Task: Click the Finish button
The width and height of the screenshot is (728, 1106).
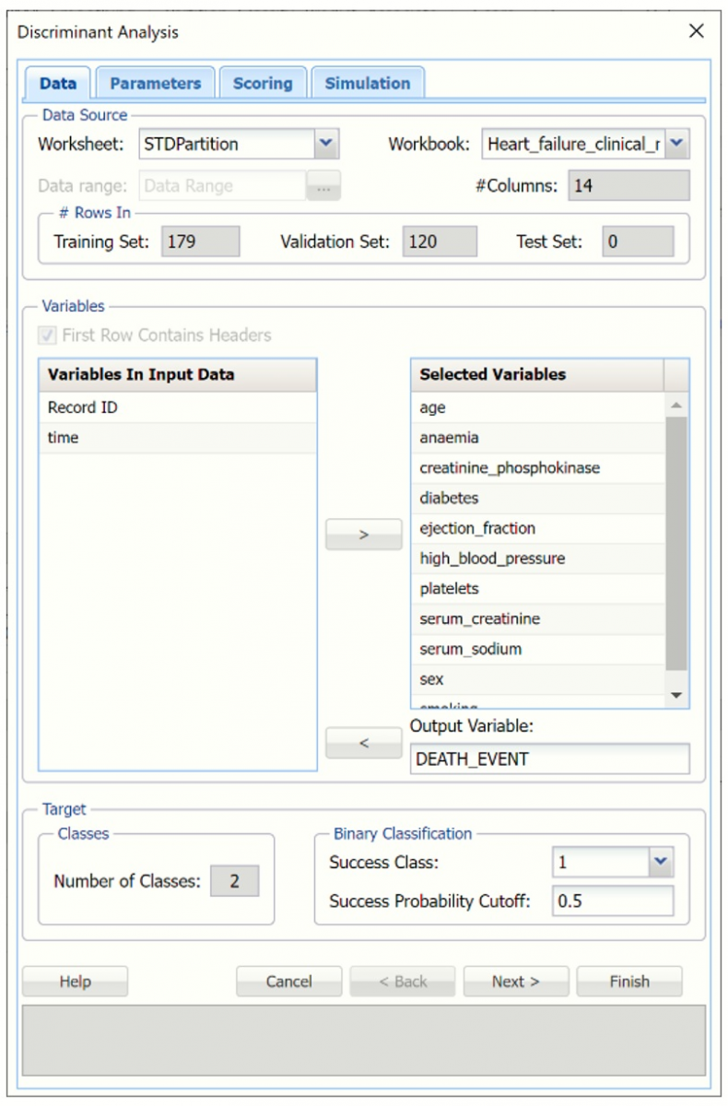Action: 628,982
